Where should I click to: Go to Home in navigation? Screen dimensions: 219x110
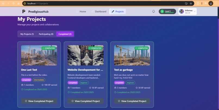[x=81, y=11]
